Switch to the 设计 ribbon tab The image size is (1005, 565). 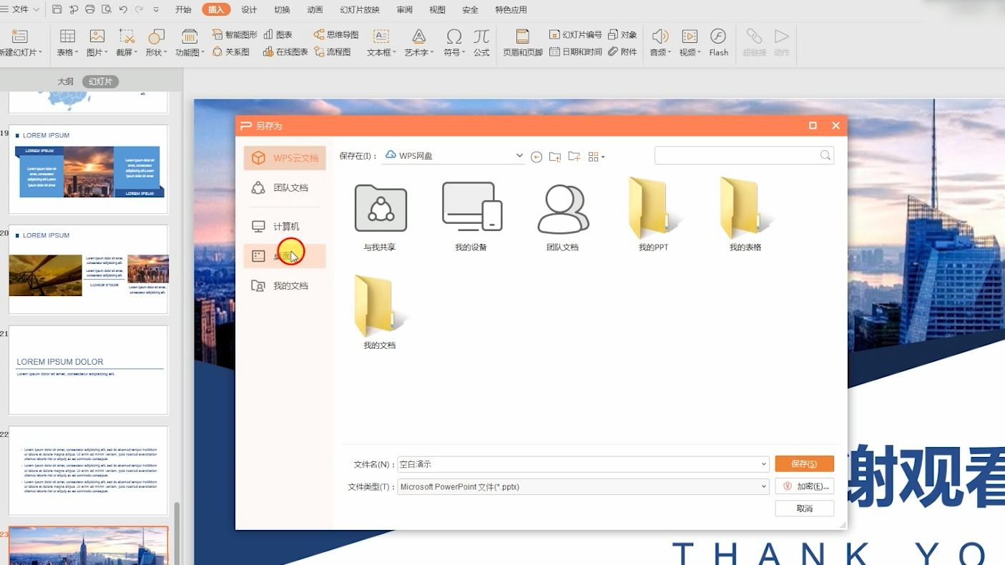(248, 9)
